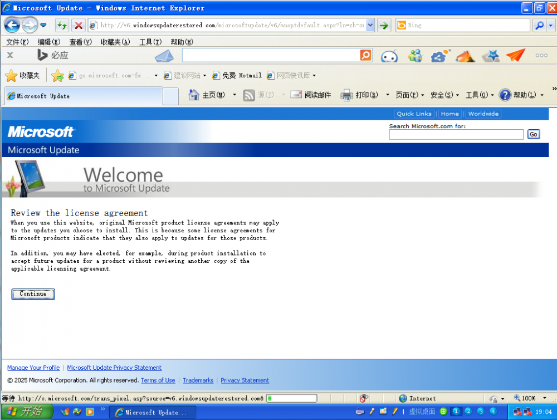Open the Microsoft Update Privacy Statement link

114,368
